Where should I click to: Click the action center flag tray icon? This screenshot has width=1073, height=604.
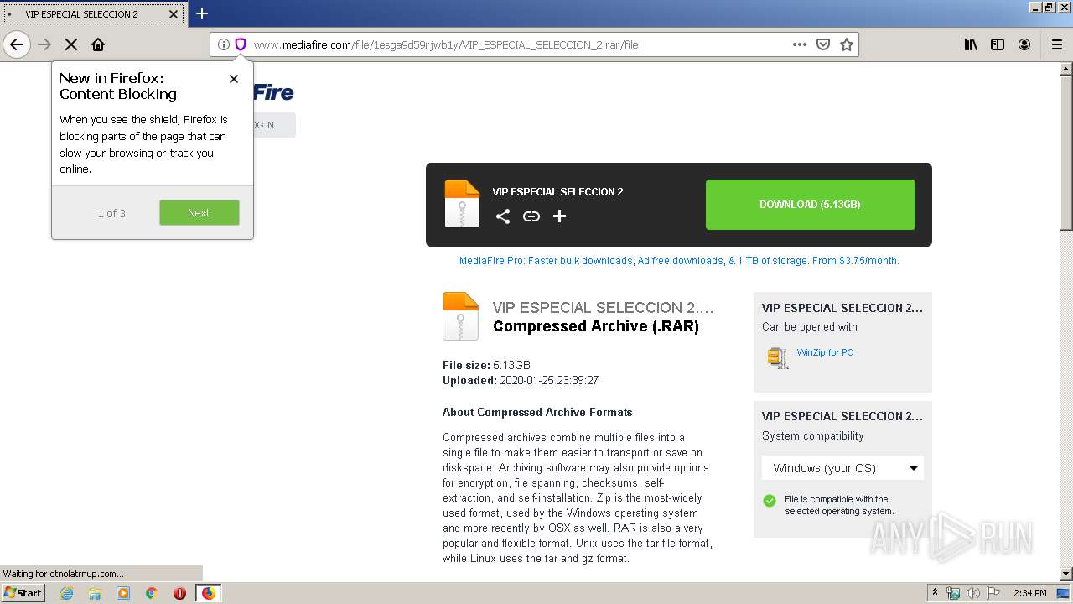pyautogui.click(x=993, y=593)
